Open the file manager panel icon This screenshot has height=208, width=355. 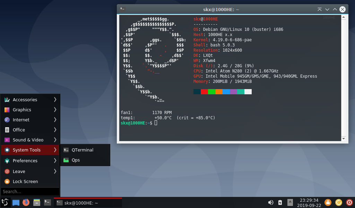[x=37, y=202]
